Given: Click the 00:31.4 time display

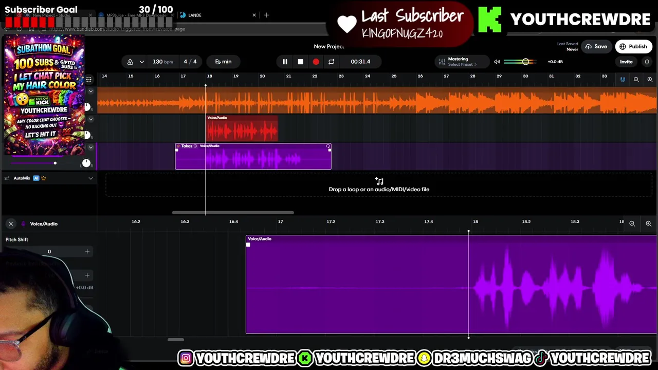Looking at the screenshot, I should (x=360, y=62).
